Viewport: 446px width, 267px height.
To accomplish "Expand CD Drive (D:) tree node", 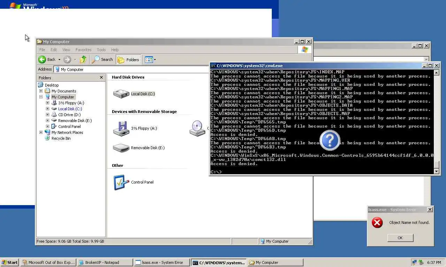I will [47, 115].
